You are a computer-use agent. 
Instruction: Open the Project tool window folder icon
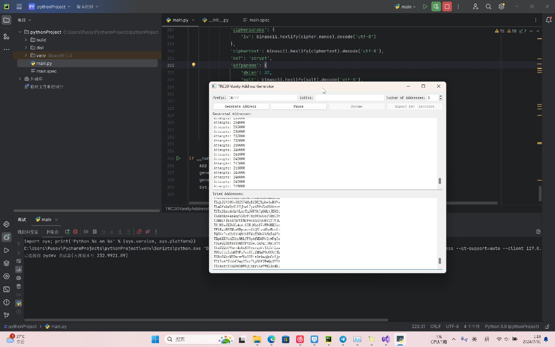[6, 20]
